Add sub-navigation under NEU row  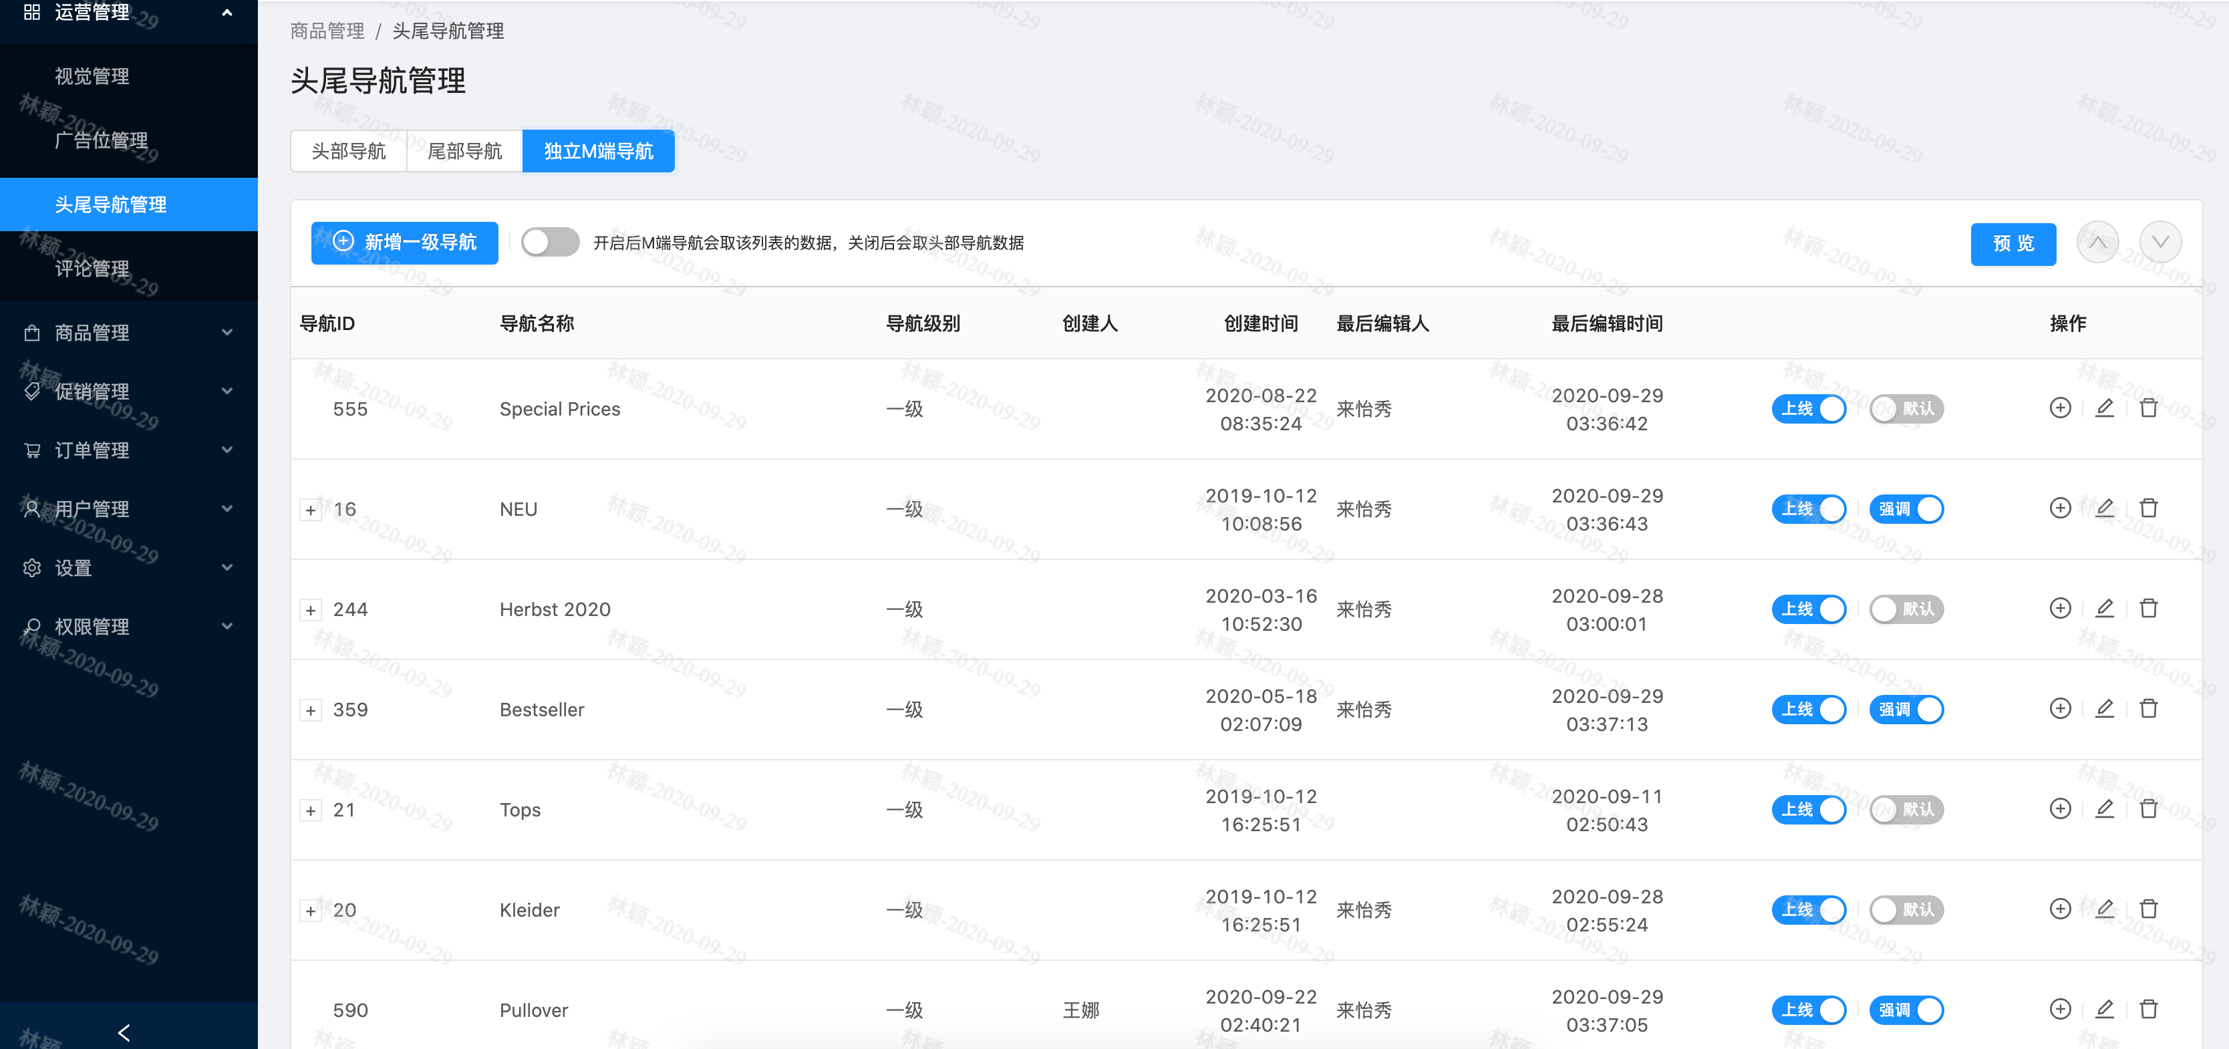click(2059, 508)
